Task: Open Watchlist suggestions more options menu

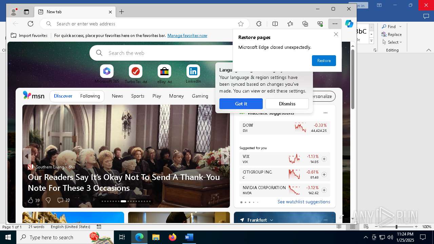Action: [x=325, y=113]
